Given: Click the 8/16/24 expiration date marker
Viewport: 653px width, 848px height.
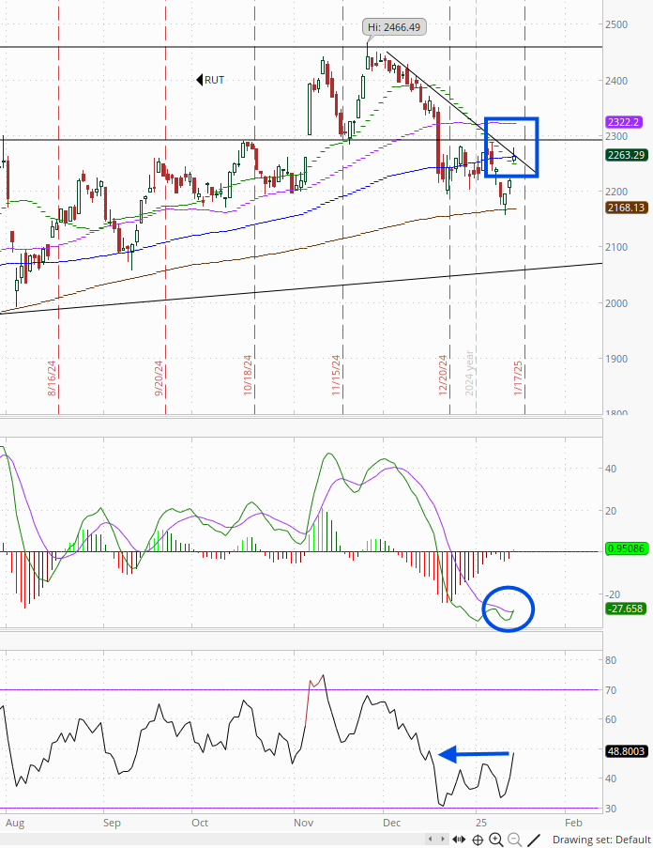Looking at the screenshot, I should [52, 378].
